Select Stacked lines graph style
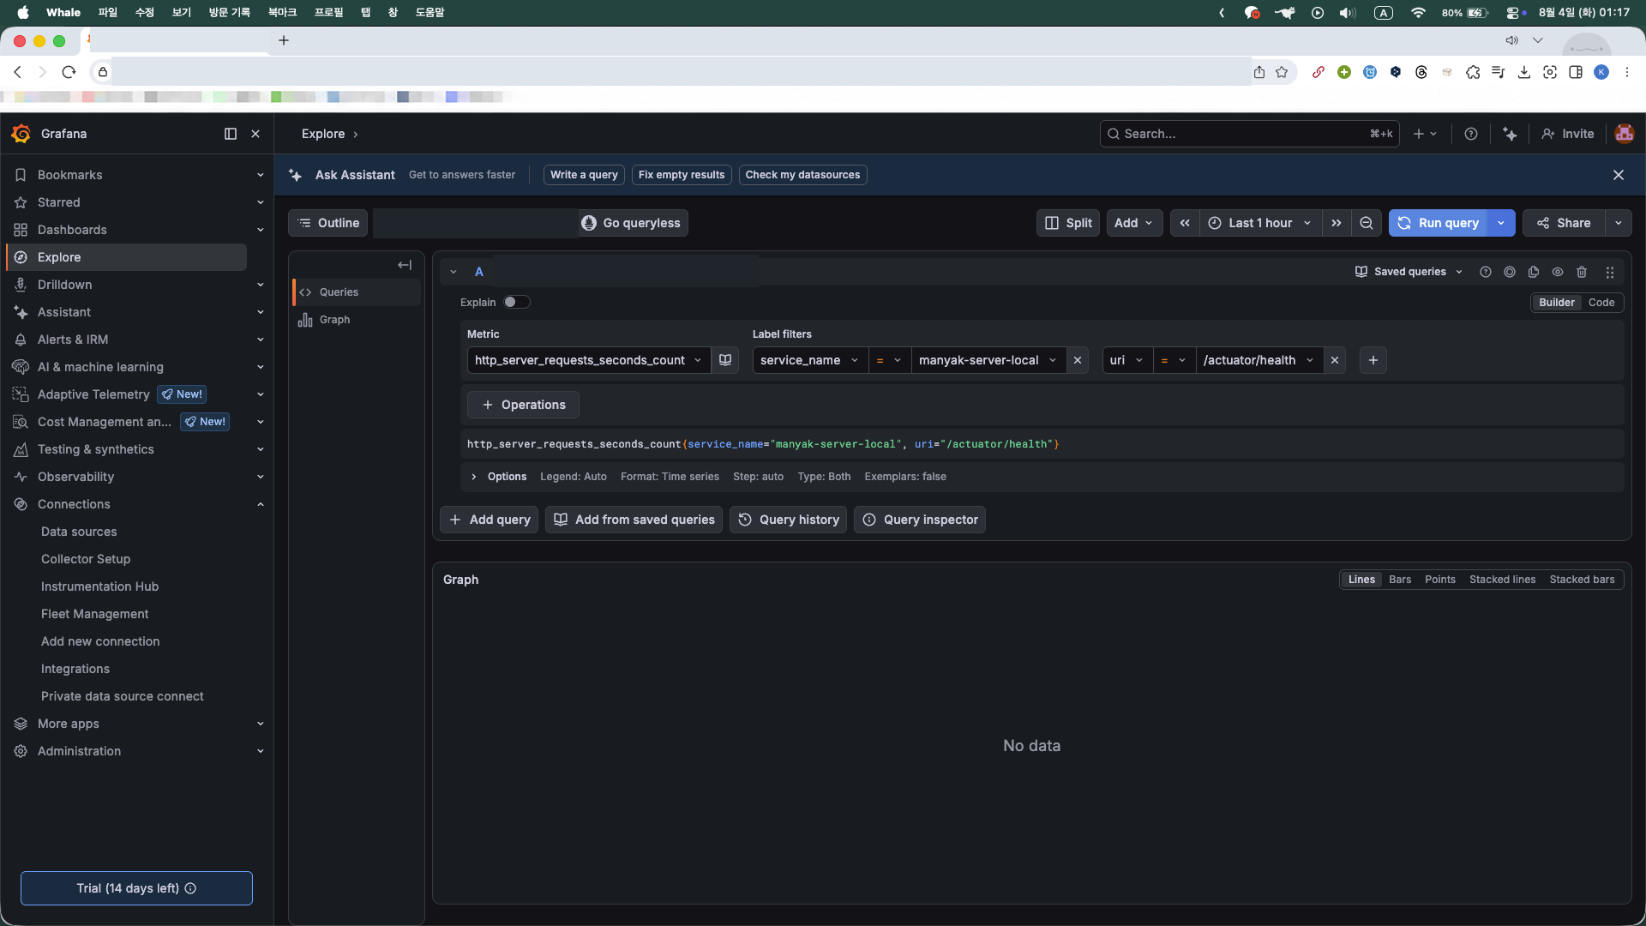This screenshot has height=926, width=1646. tap(1503, 580)
